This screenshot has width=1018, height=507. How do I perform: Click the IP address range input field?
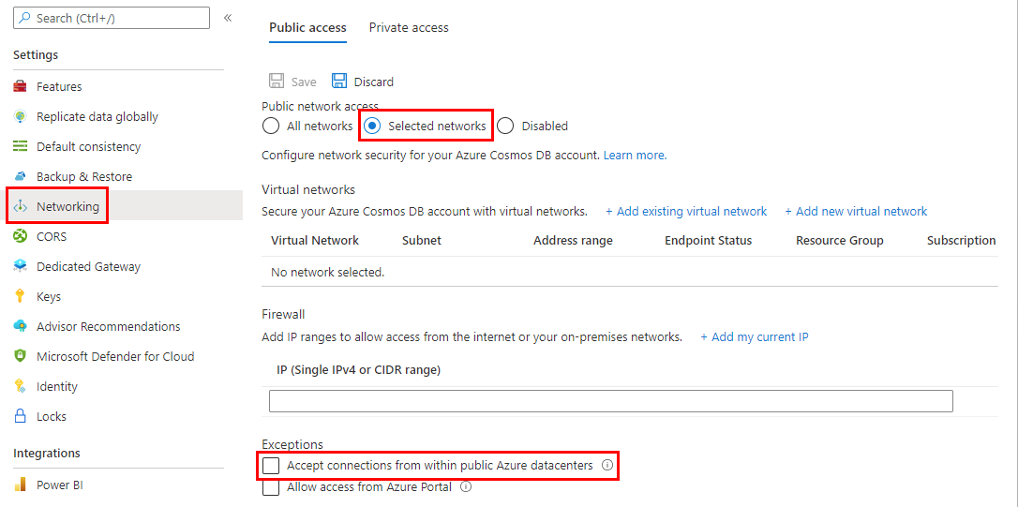tap(610, 401)
